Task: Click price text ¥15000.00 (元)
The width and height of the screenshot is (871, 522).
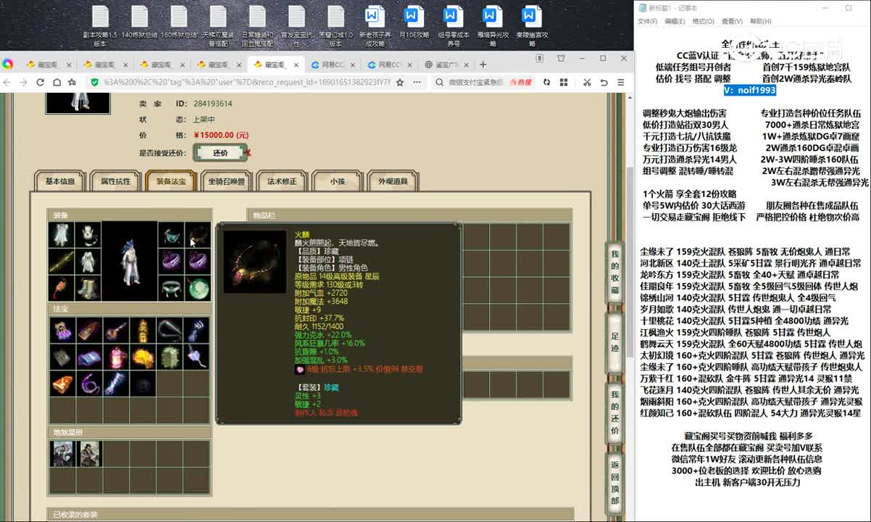Action: (221, 135)
